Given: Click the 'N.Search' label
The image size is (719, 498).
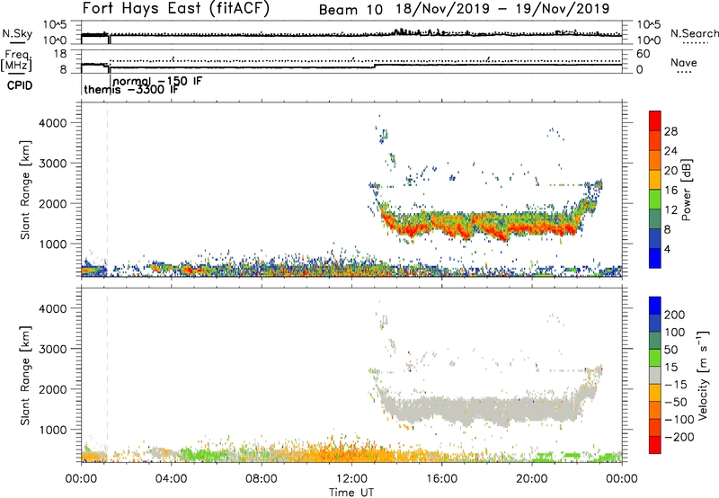Looking at the screenshot, I should tap(694, 33).
